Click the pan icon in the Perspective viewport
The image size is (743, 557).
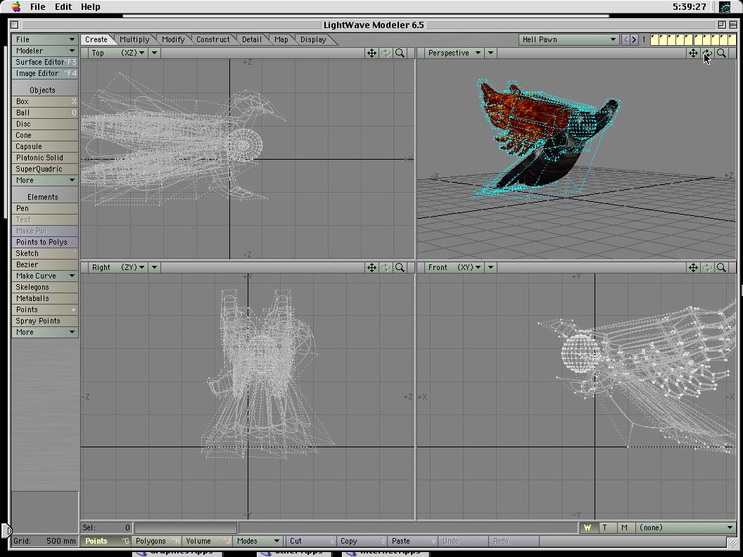point(693,53)
